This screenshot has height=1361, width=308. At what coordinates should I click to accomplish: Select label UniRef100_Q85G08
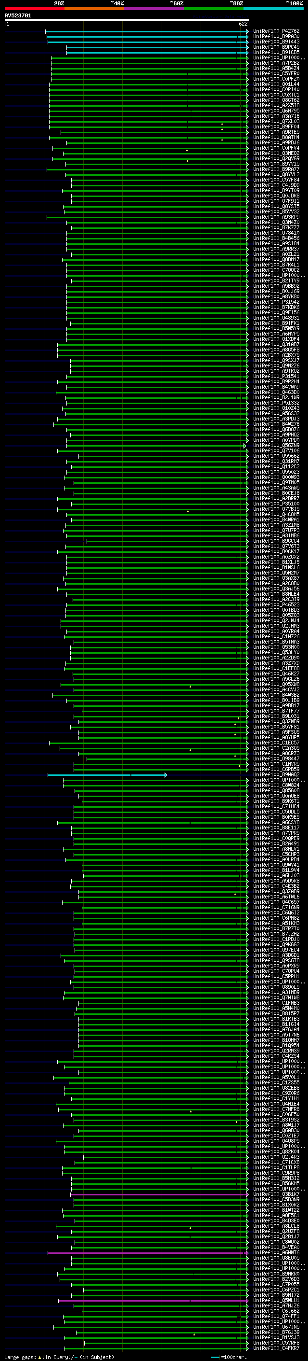tap(276, 790)
